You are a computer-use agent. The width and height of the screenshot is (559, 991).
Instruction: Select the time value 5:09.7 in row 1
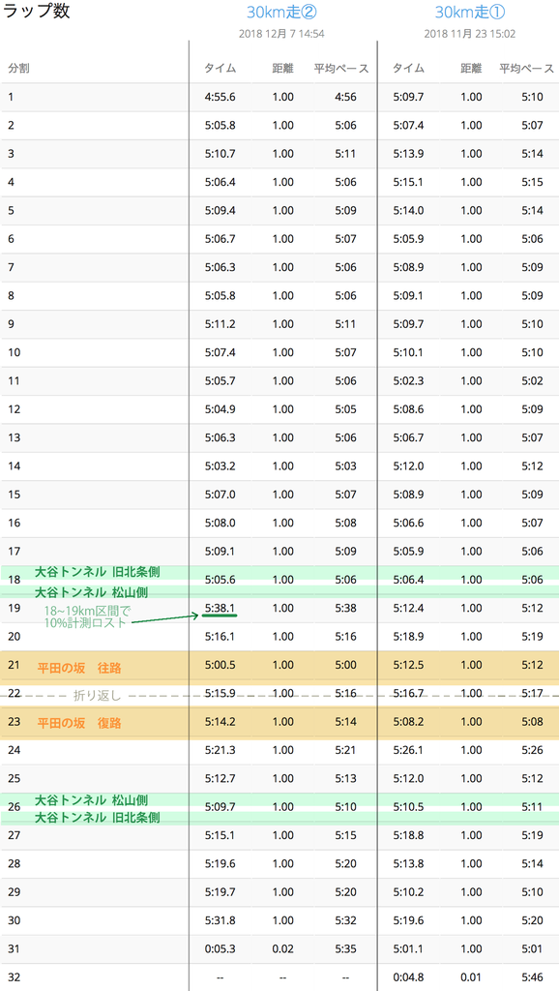click(x=408, y=98)
